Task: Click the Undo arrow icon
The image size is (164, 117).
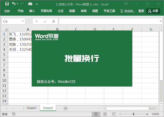Action: pos(14,4)
